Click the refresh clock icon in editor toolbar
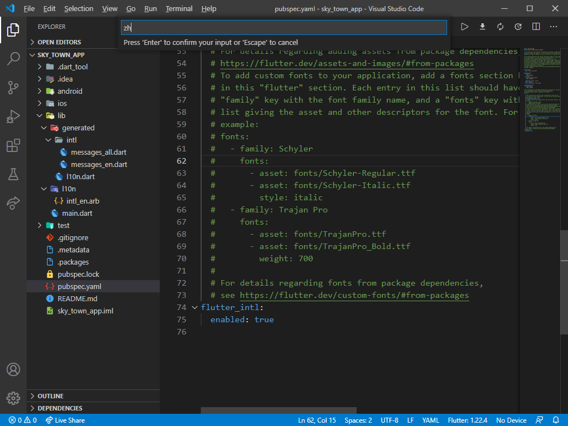The width and height of the screenshot is (568, 426). (518, 27)
